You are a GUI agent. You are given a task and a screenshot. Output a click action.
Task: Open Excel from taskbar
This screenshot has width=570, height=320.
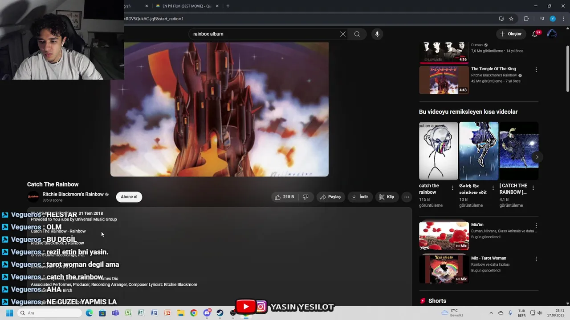click(x=128, y=313)
